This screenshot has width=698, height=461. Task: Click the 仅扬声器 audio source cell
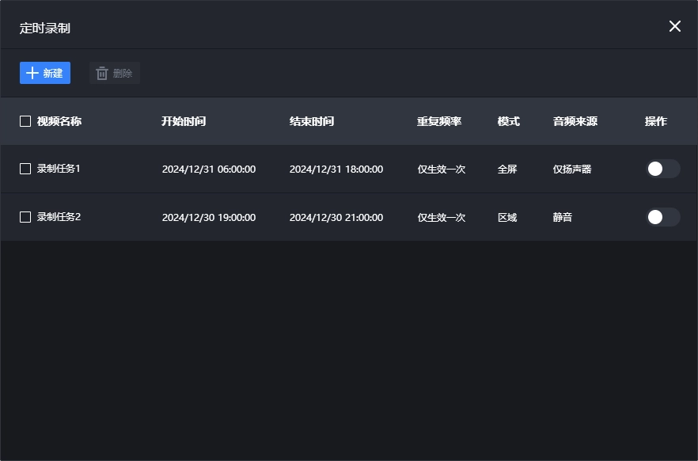572,170
